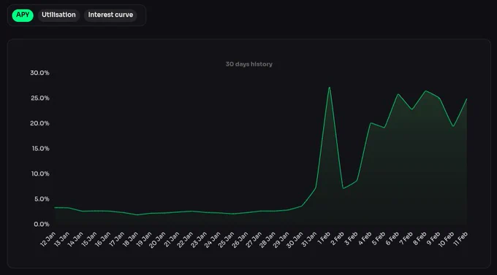
Task: Click the 7 Feb date label
Action: point(406,239)
